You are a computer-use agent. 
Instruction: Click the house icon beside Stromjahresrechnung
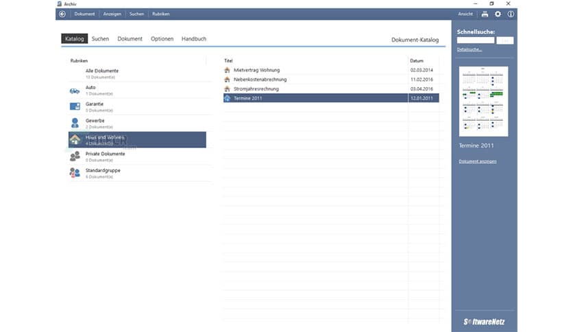click(x=228, y=89)
